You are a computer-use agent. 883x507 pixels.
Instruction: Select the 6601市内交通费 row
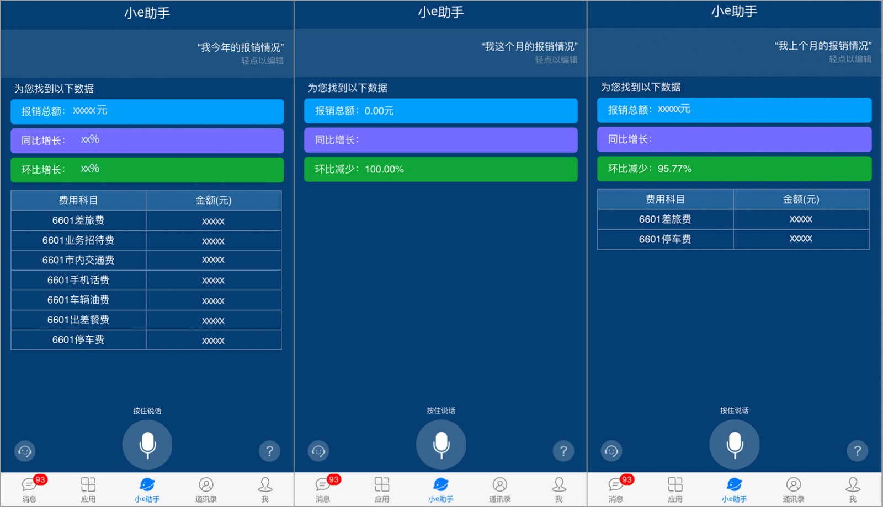(146, 260)
